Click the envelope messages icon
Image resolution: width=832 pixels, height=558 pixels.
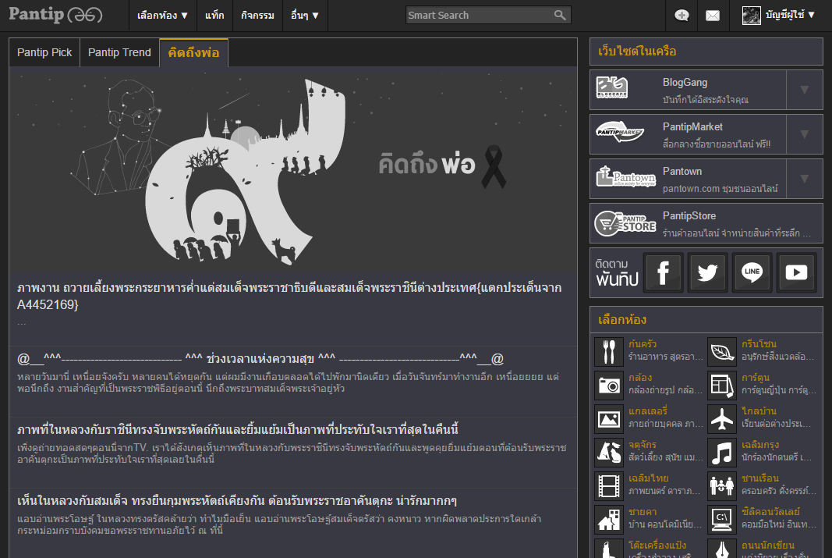(x=712, y=15)
